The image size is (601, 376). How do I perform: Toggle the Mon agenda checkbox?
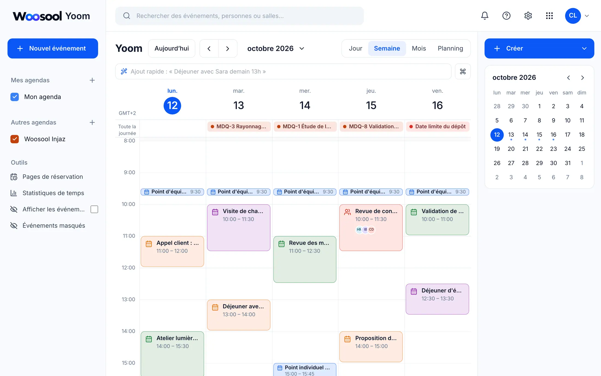(14, 97)
